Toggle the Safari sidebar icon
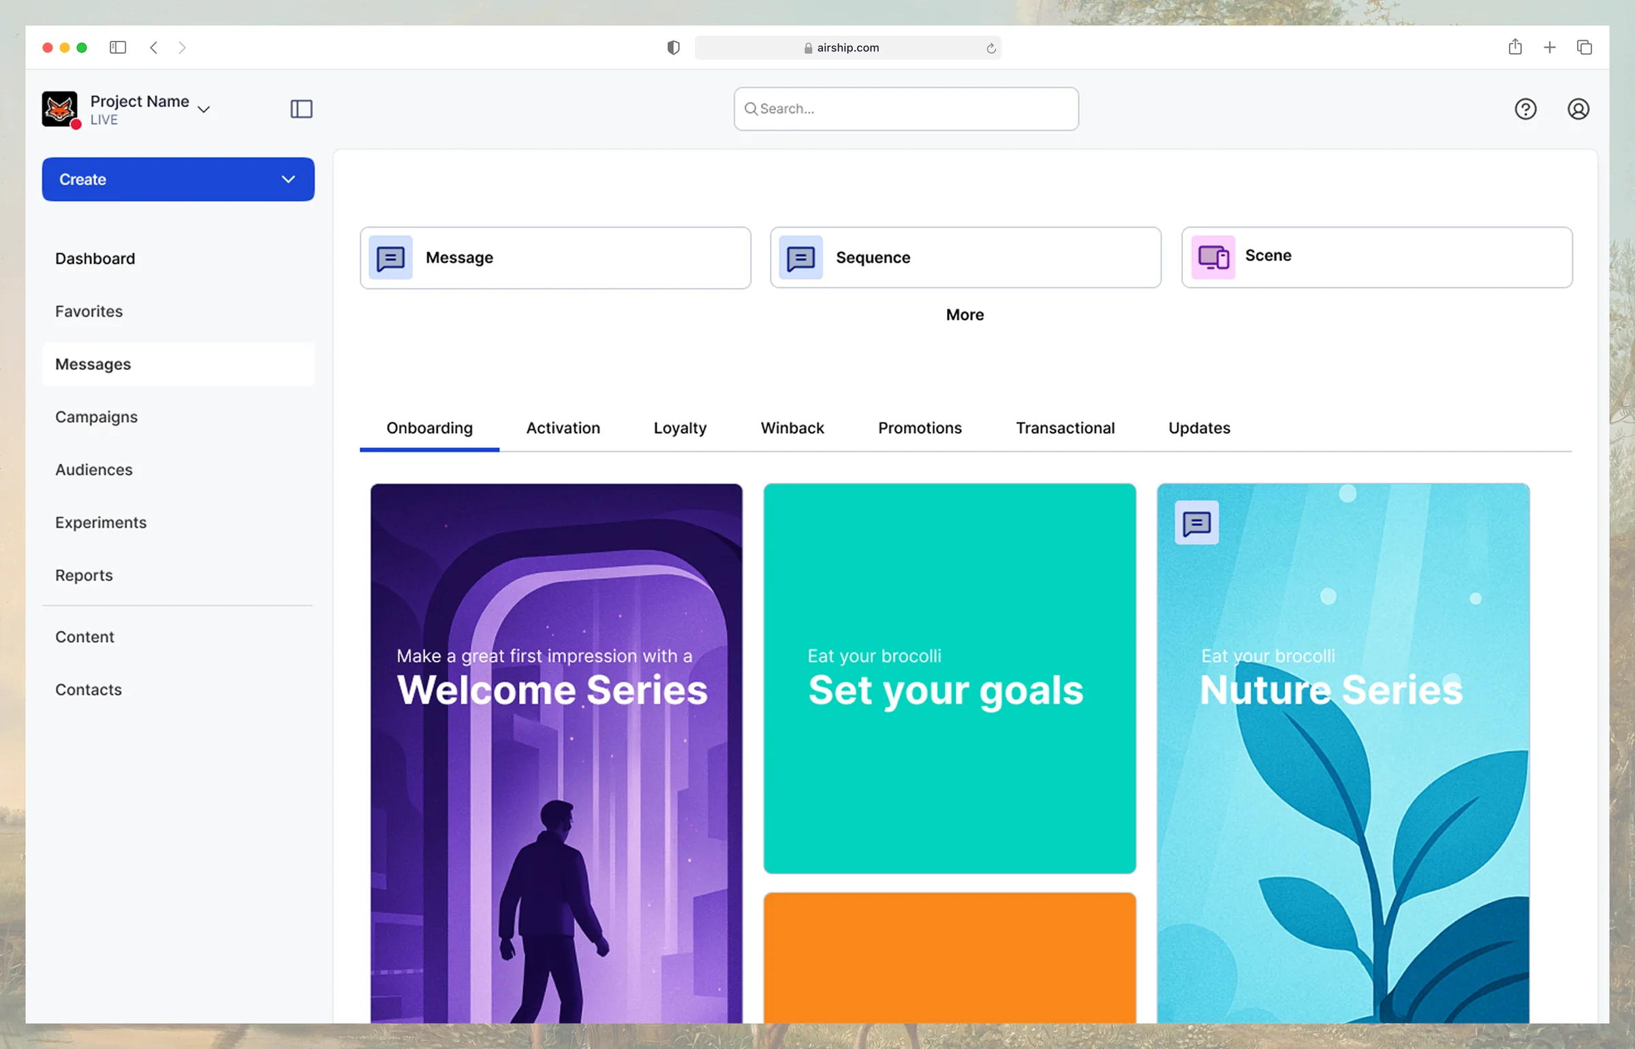The image size is (1635, 1049). coord(118,47)
